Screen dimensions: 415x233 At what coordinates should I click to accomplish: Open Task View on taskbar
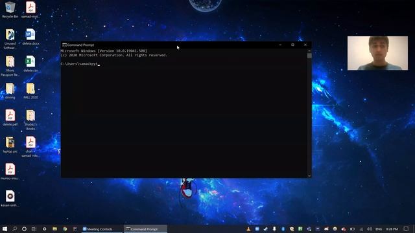tap(34, 228)
